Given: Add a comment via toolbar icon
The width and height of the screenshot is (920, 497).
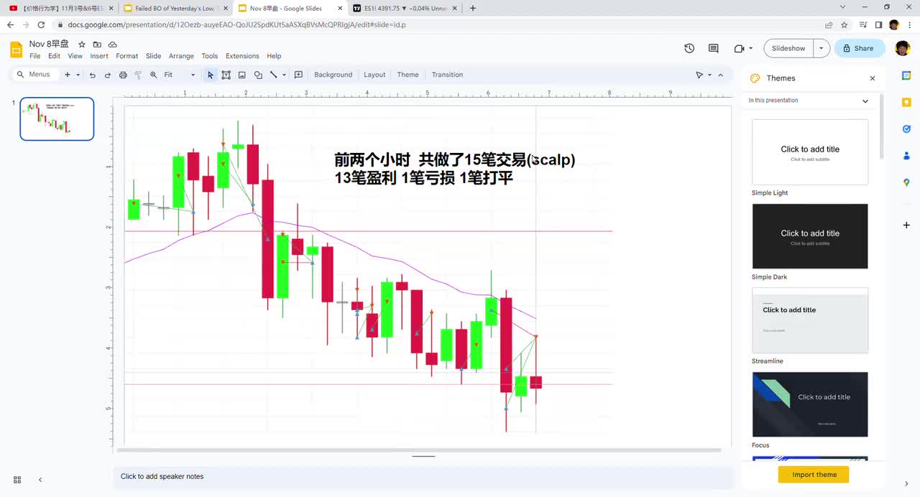Looking at the screenshot, I should 298,75.
